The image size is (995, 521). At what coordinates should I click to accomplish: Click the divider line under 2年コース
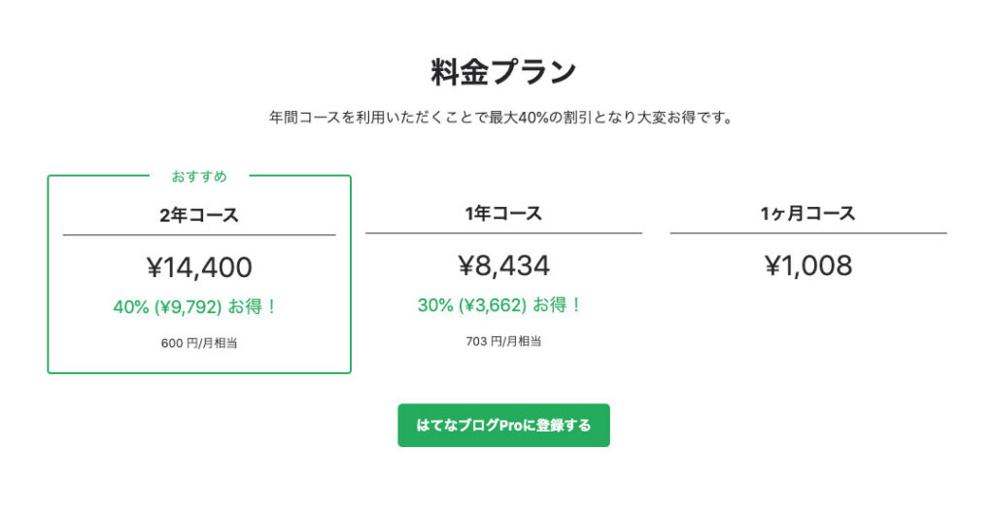point(199,235)
